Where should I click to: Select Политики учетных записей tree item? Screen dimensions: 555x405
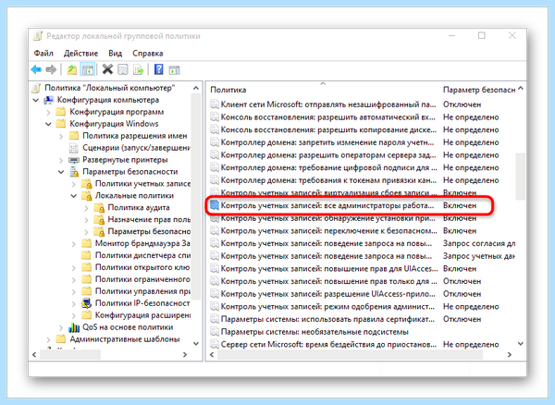pos(142,184)
